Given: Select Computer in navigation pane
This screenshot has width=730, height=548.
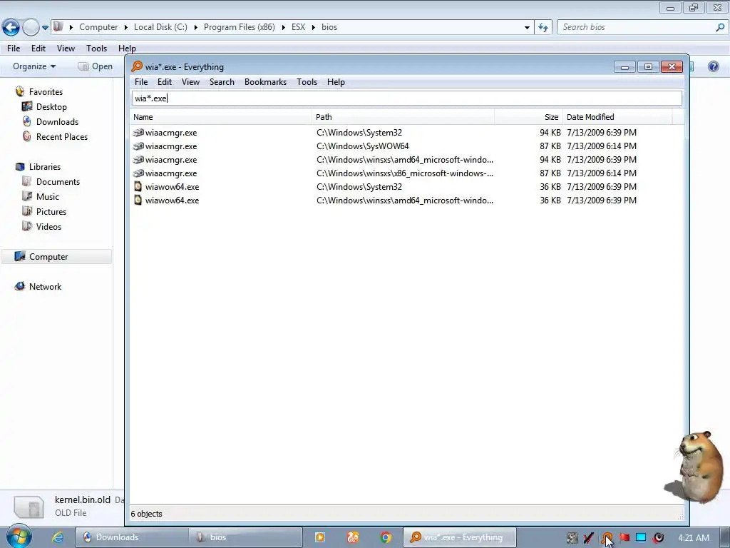Looking at the screenshot, I should [x=56, y=257].
